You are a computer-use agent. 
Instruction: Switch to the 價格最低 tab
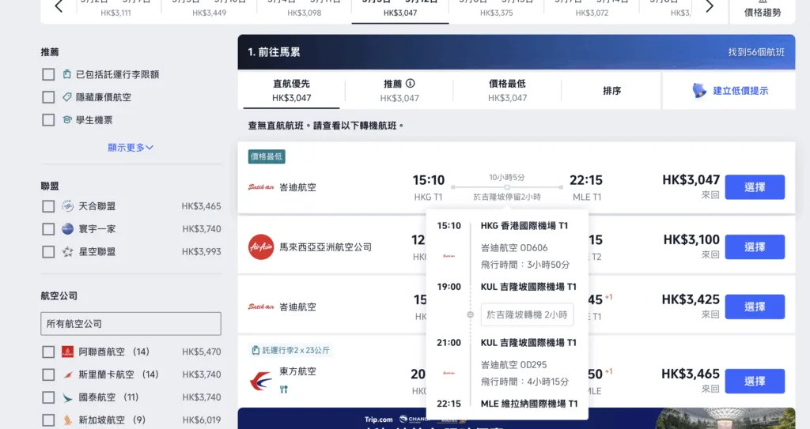[x=507, y=90]
